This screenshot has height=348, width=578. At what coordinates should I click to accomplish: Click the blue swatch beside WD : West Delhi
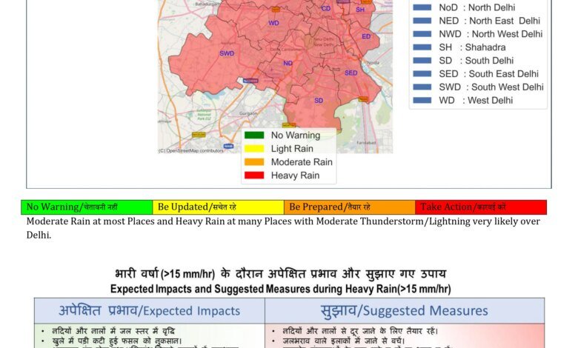click(x=422, y=100)
